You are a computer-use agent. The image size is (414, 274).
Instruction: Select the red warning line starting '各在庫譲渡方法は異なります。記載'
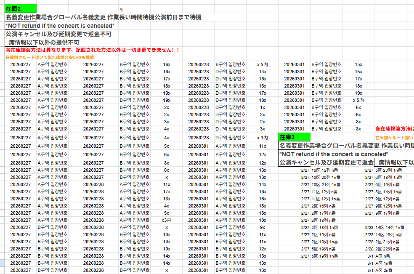[93, 50]
